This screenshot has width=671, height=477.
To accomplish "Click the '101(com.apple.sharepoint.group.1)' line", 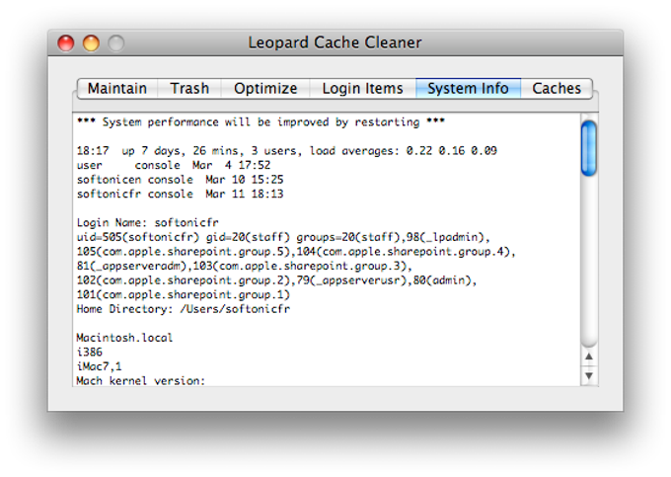I will (x=184, y=295).
